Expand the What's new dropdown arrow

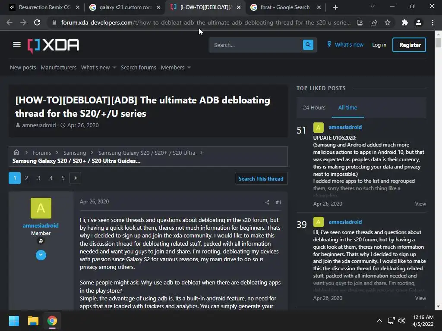coord(114,68)
